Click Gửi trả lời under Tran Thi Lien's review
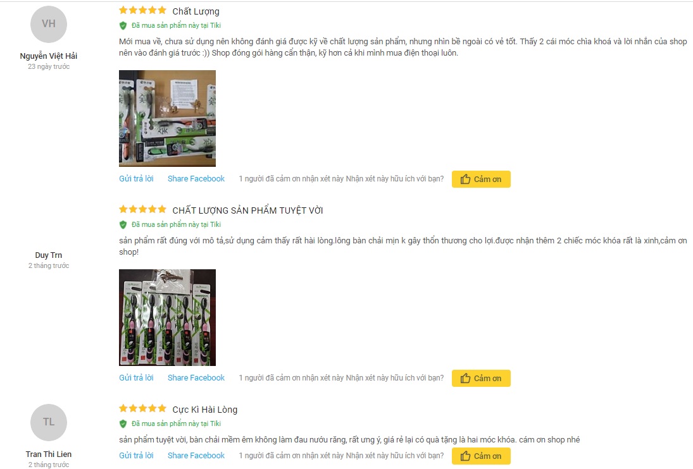 click(136, 455)
